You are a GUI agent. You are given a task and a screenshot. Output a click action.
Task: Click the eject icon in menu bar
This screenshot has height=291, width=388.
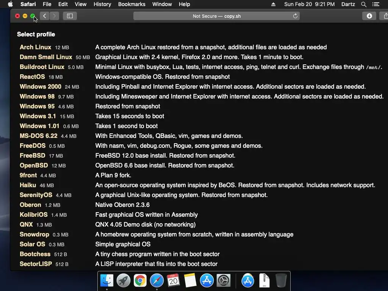pos(273,4)
